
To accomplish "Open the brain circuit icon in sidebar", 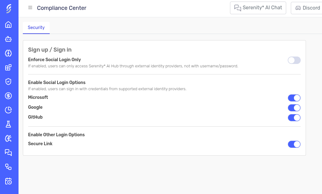I will 8,138.
